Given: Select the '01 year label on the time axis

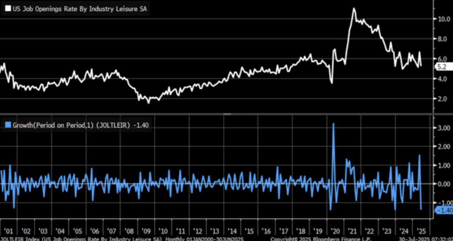Looking at the screenshot, I should (8, 230).
